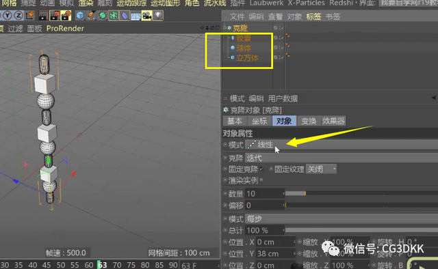
Task: Click the attribute manager back arrow
Action: [434, 98]
